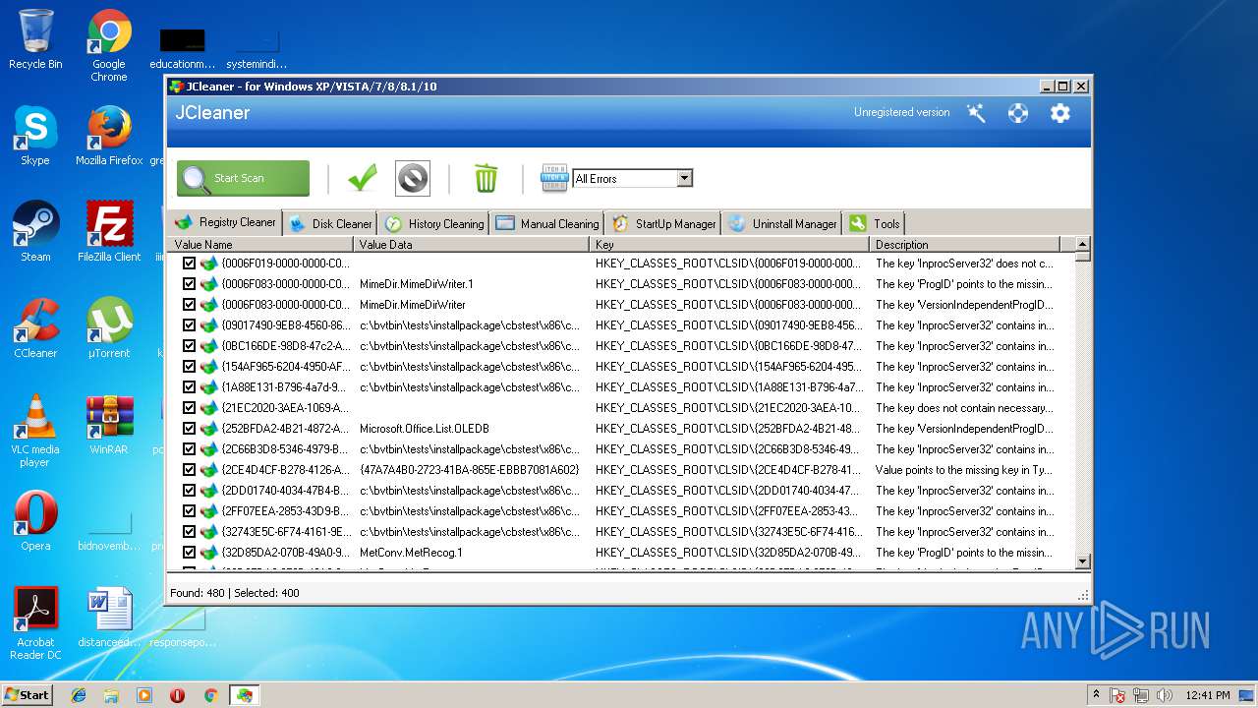The width and height of the screenshot is (1258, 708).
Task: Launch CCleaner desktop shortcut
Action: 35,328
